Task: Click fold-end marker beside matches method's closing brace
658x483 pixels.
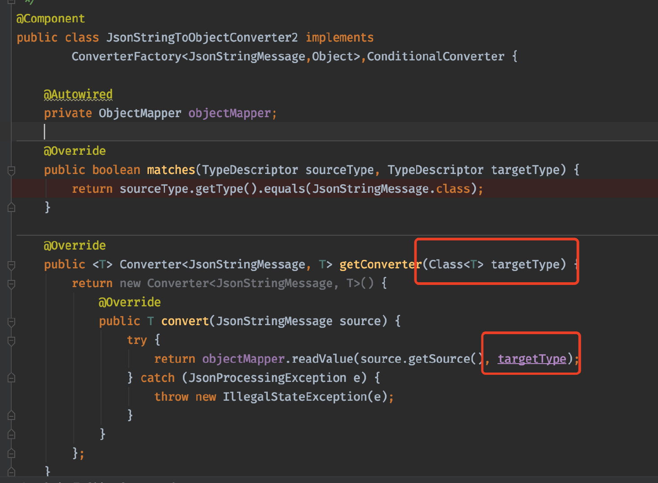Action: pyautogui.click(x=12, y=208)
